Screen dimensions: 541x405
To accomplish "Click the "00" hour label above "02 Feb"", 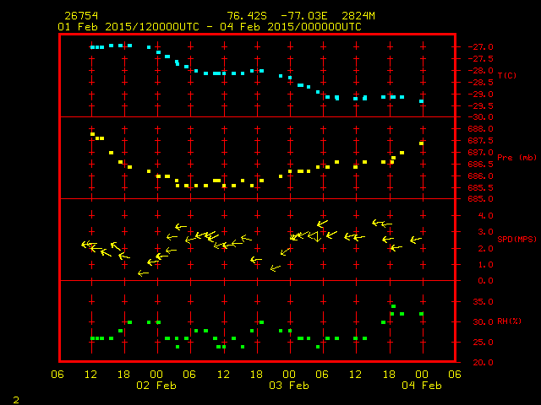I will coord(156,375).
